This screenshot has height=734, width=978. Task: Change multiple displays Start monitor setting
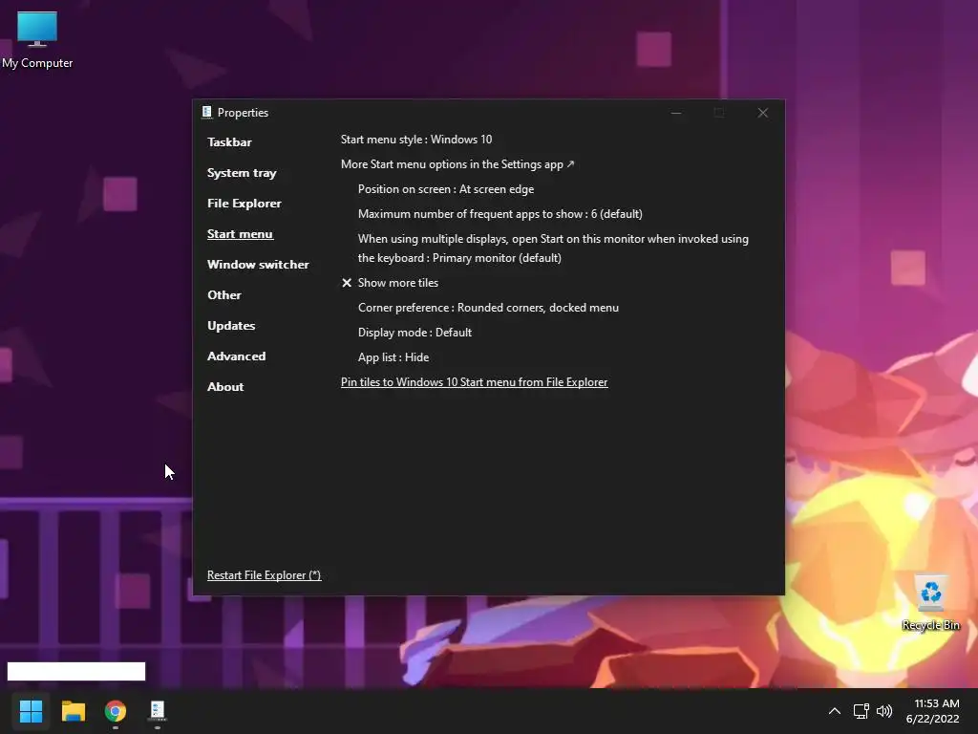[553, 248]
